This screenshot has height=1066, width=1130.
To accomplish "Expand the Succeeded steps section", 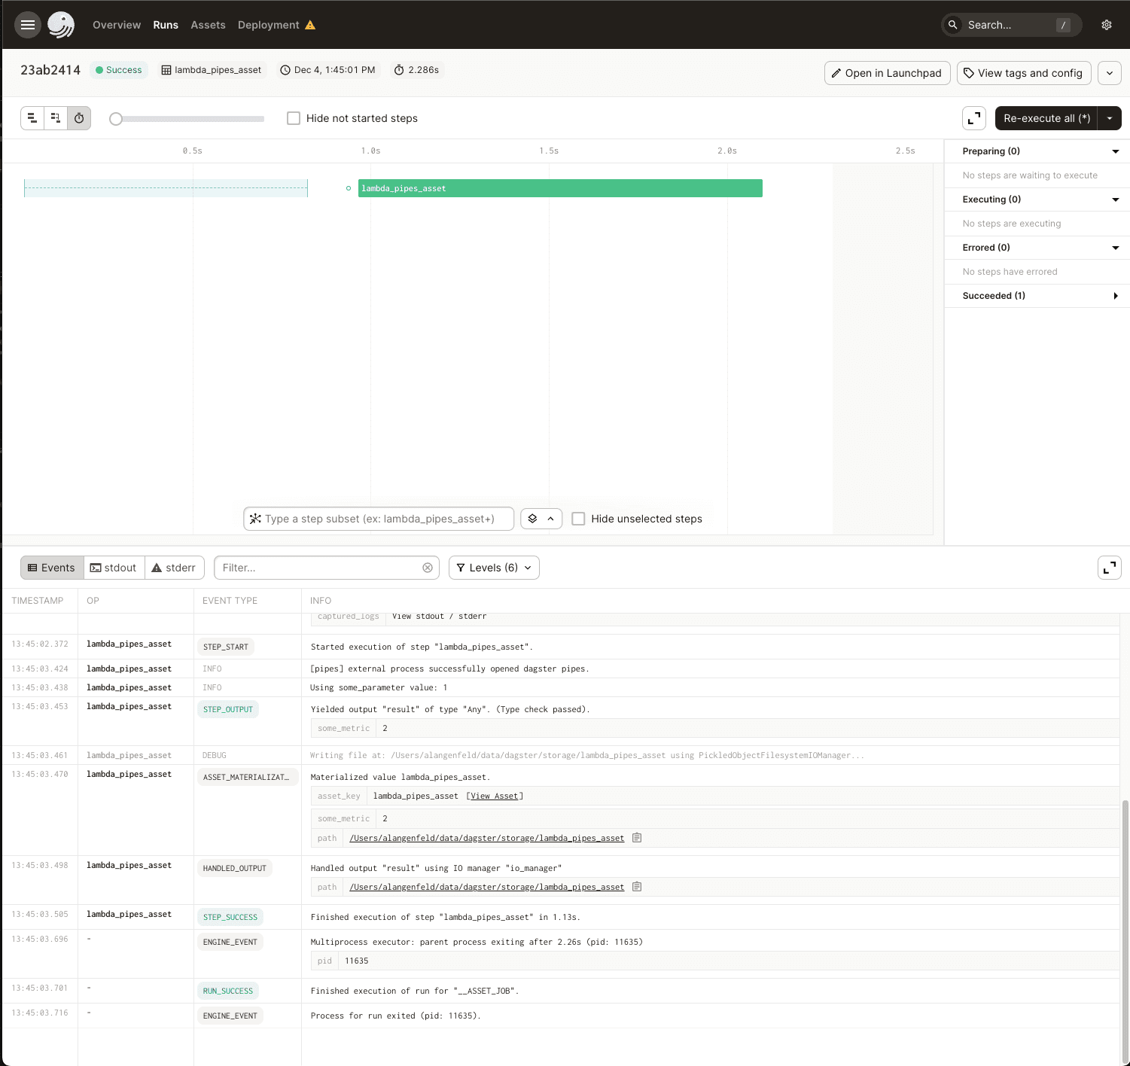I will pos(1116,296).
